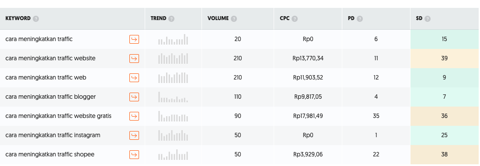Click arrow icon for 'traffic blogger' keyword
The image size is (480, 166).
tap(134, 97)
